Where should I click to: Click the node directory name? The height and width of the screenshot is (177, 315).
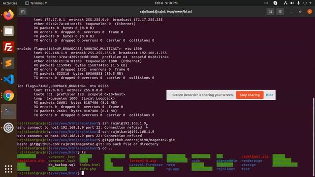[x=196, y=161]
